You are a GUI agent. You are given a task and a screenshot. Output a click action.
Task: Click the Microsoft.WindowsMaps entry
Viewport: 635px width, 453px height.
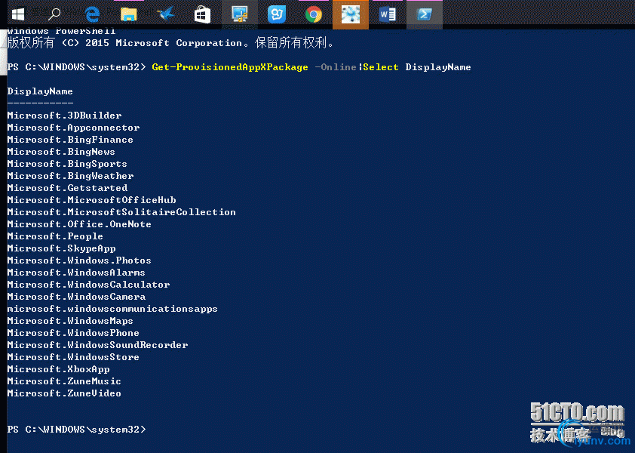tap(70, 322)
